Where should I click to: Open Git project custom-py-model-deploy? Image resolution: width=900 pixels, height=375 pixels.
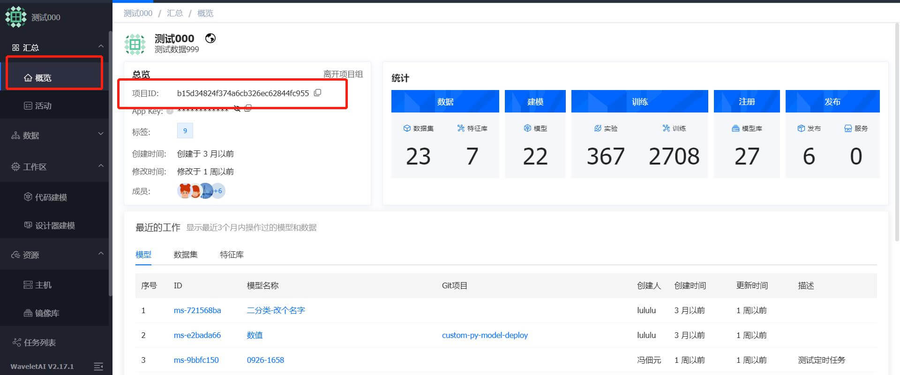click(x=485, y=335)
